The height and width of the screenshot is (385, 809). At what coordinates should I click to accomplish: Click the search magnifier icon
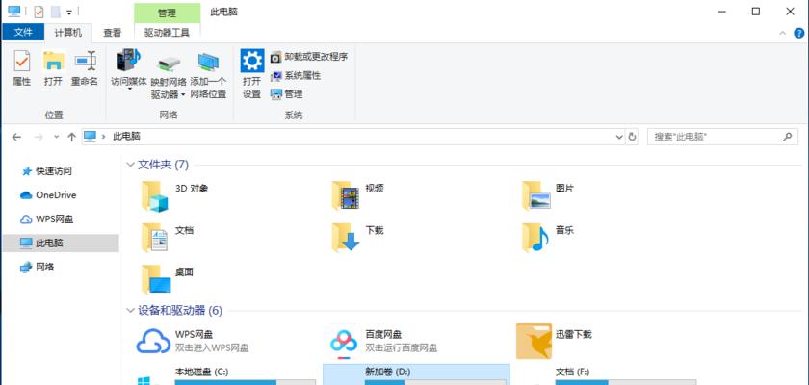pyautogui.click(x=787, y=137)
